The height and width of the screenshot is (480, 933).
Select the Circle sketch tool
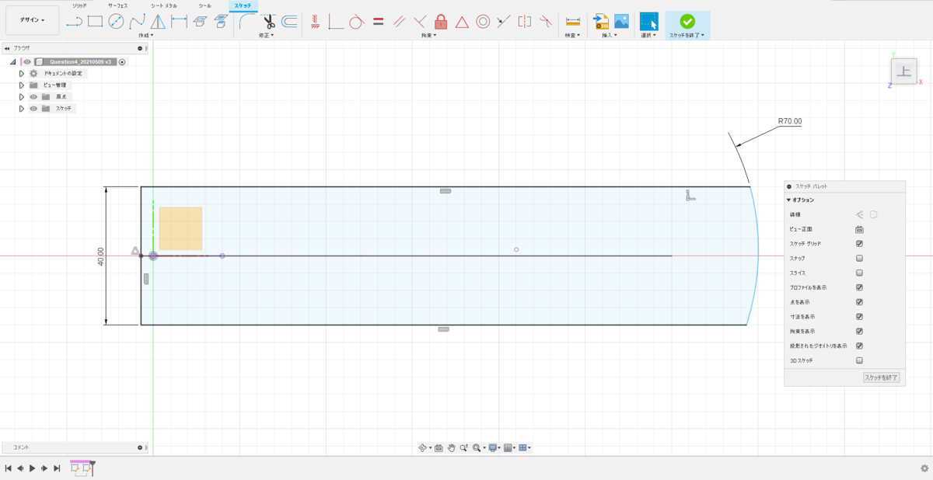(x=115, y=21)
